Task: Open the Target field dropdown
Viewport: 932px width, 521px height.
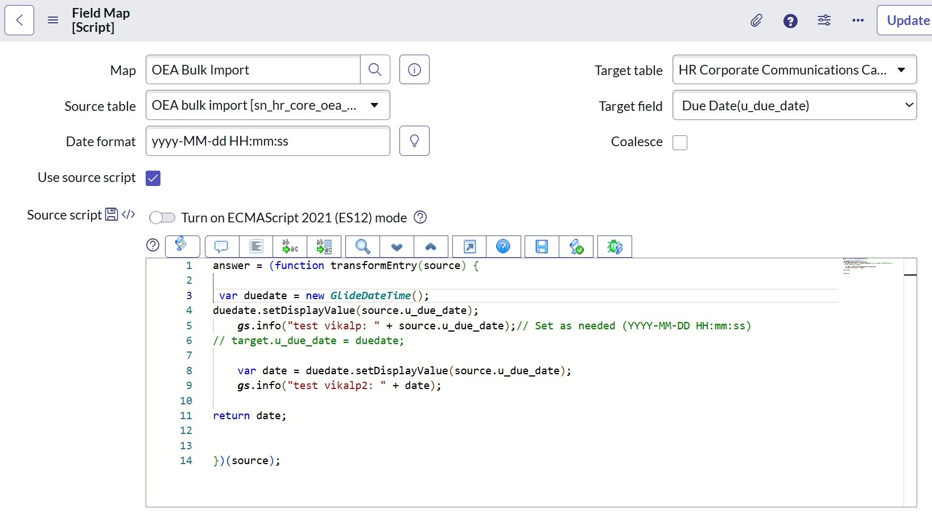Action: tap(794, 105)
